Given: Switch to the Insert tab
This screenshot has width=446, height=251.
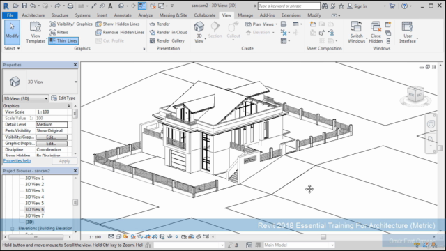Looking at the screenshot, I should pyautogui.click(x=102, y=15).
